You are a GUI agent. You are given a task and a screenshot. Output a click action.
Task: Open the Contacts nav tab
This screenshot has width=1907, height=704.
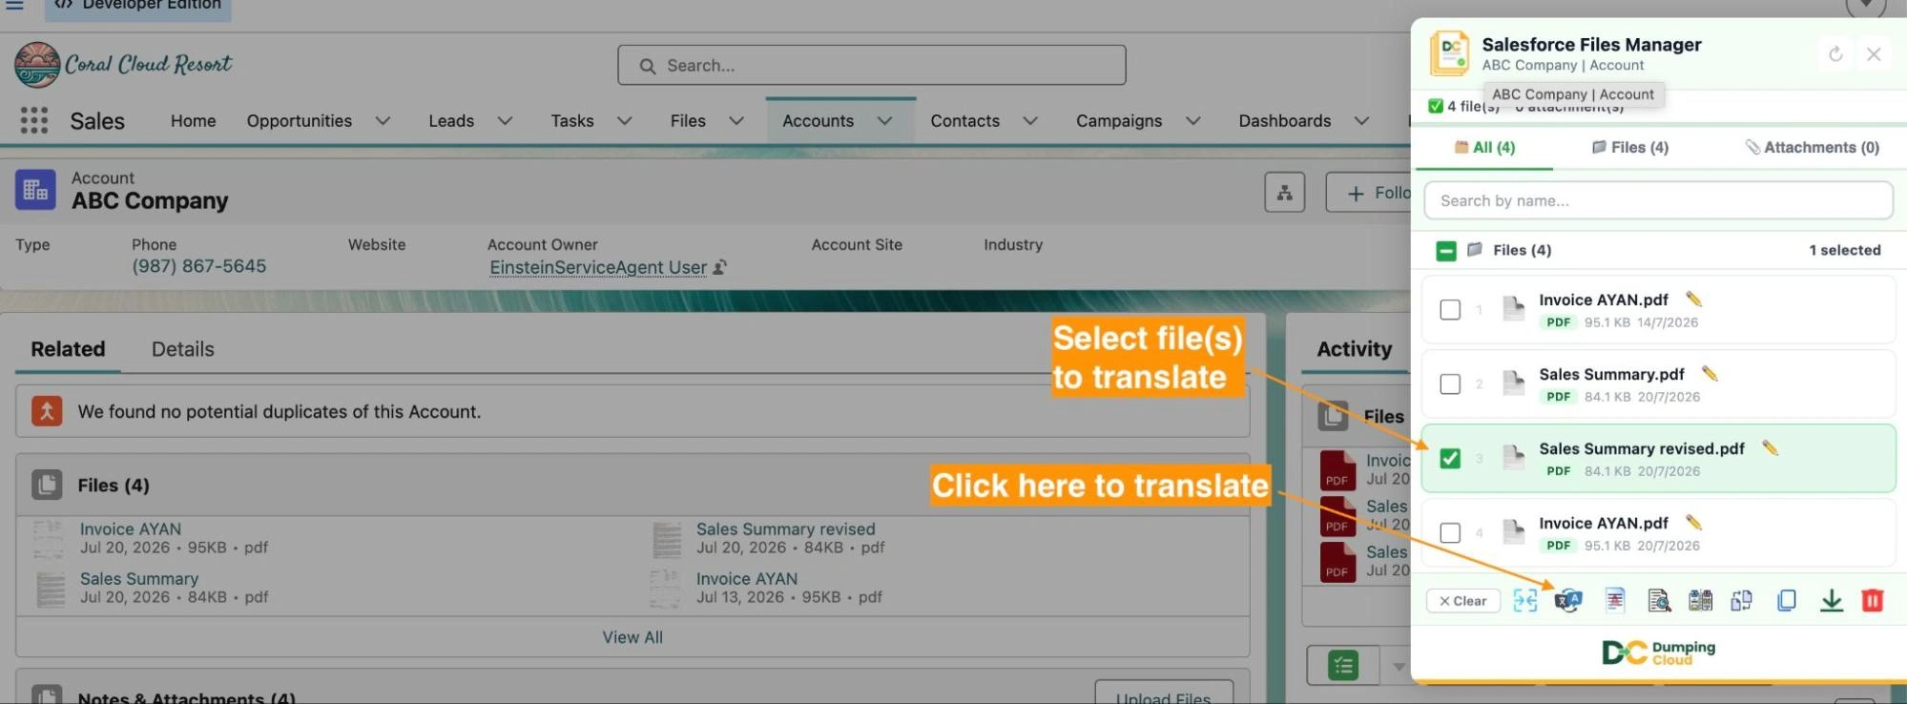pyautogui.click(x=964, y=121)
